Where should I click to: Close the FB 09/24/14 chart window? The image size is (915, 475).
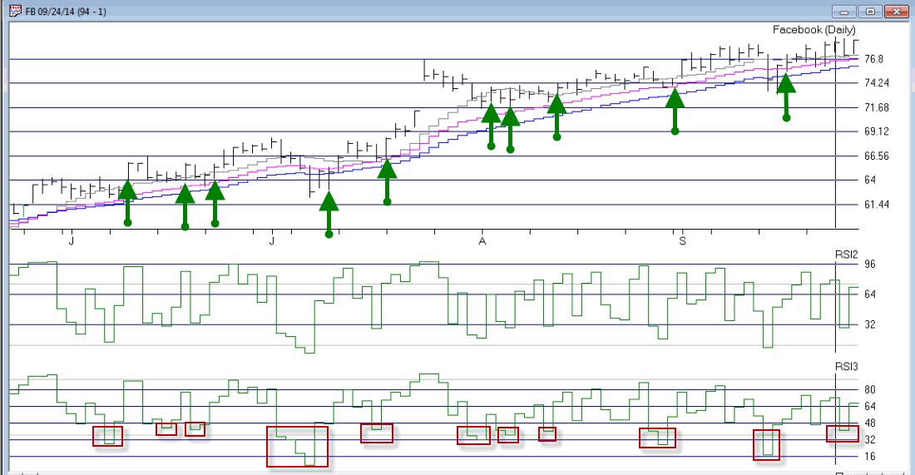[x=897, y=12]
